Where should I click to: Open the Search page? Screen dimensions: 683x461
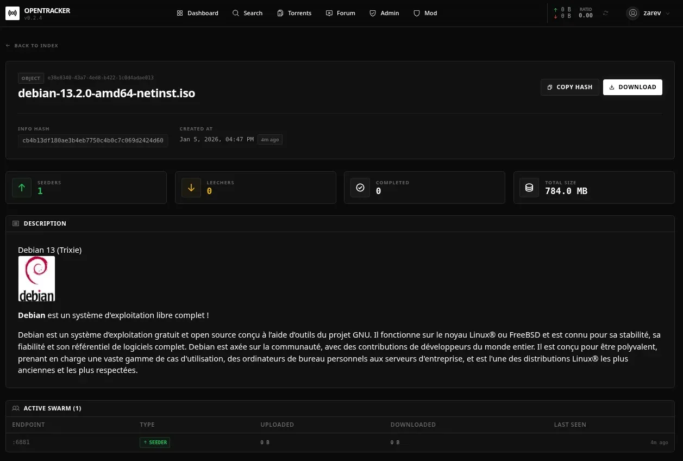(x=248, y=13)
